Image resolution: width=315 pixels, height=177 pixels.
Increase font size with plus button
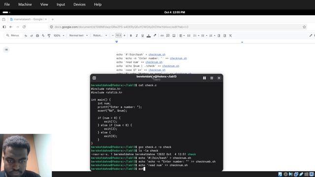click(125, 35)
